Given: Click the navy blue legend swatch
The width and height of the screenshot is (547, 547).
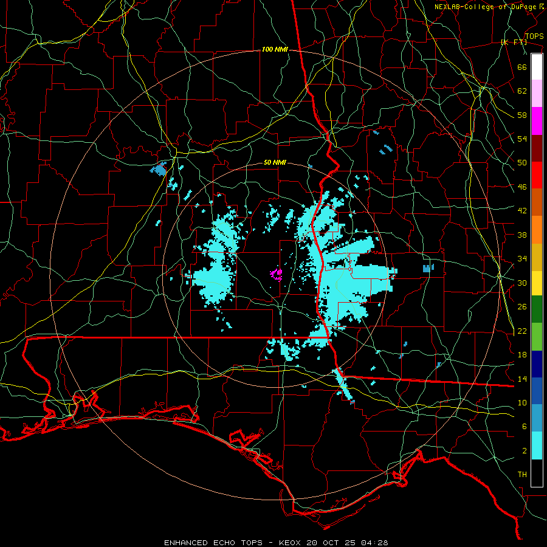Looking at the screenshot, I should coord(537,364).
